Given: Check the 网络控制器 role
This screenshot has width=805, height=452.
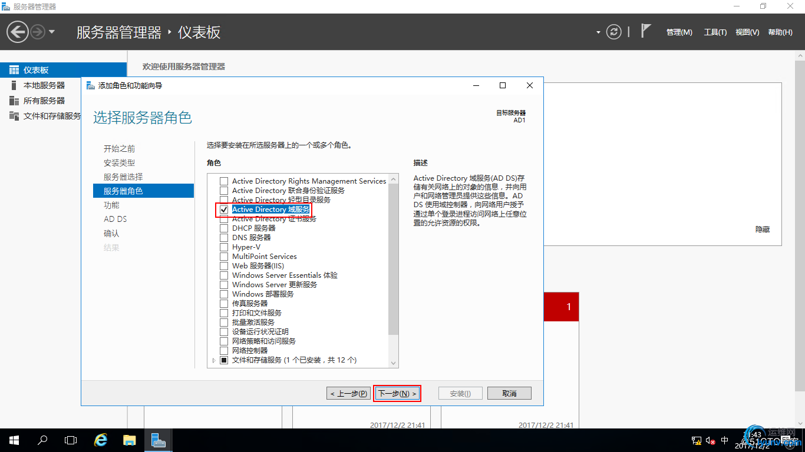Looking at the screenshot, I should tap(223, 351).
